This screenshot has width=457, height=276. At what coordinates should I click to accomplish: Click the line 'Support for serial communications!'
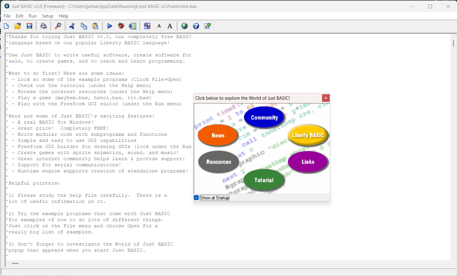[64, 165]
